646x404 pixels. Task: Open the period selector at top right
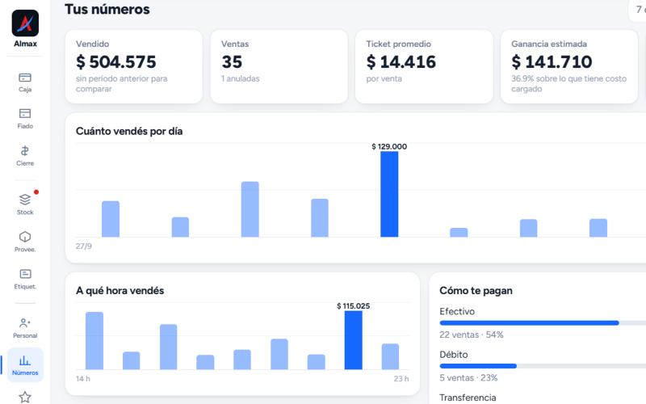[637, 9]
